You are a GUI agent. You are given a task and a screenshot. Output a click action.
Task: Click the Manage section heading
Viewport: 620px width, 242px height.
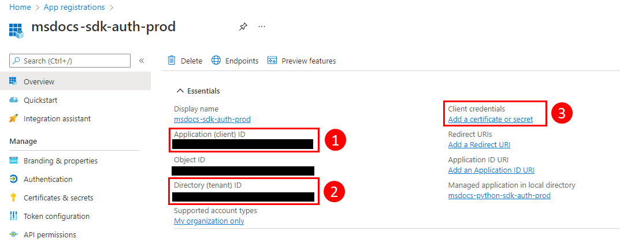tap(23, 141)
